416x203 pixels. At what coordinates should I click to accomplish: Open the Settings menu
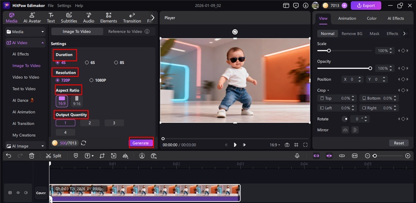tap(64, 5)
